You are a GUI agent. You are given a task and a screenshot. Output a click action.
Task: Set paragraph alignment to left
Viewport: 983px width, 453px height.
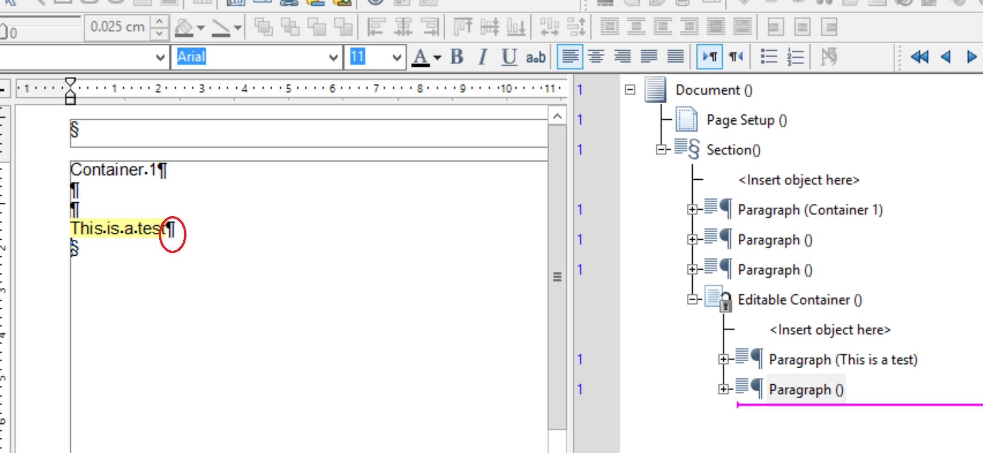[570, 57]
